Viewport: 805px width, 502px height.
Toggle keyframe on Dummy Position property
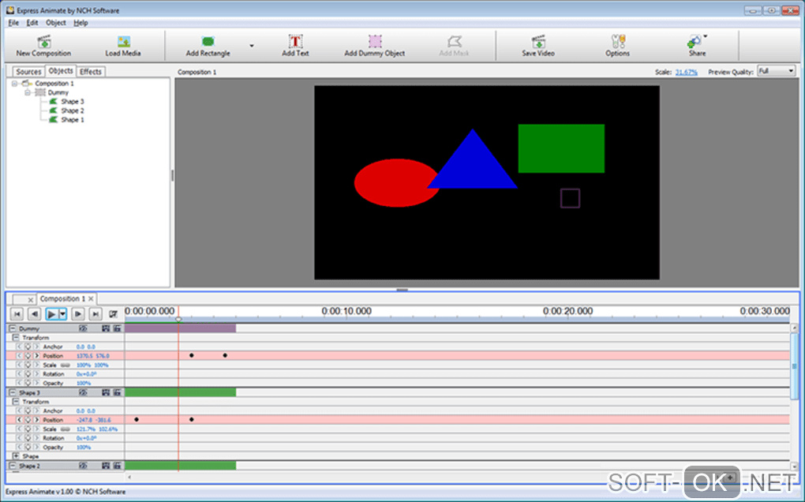[x=28, y=356]
